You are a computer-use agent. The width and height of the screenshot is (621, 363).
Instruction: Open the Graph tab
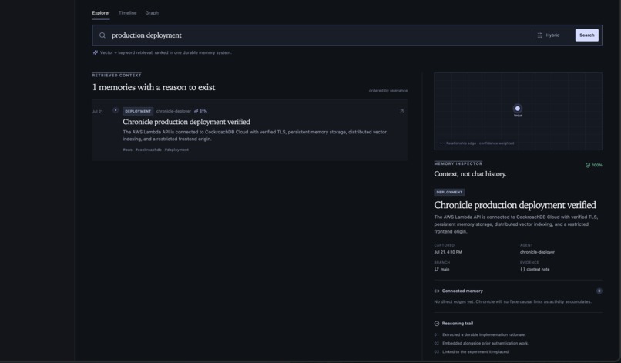coord(152,12)
